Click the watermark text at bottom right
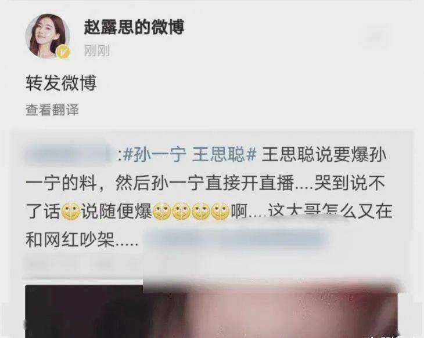 [386, 336]
